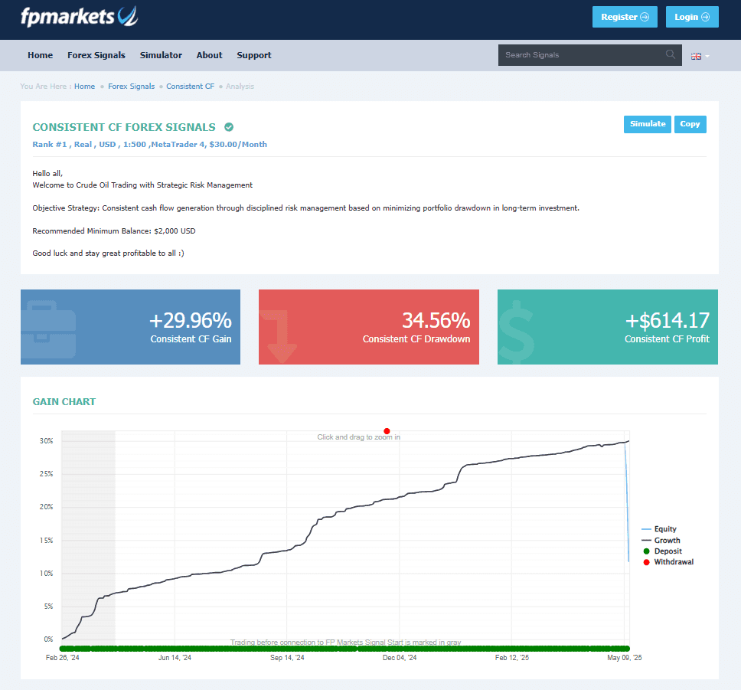Click the briefcase icon on Gain card

pos(48,329)
